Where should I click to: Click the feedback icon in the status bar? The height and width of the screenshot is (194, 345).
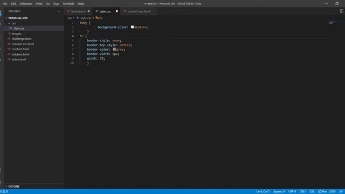click(341, 191)
